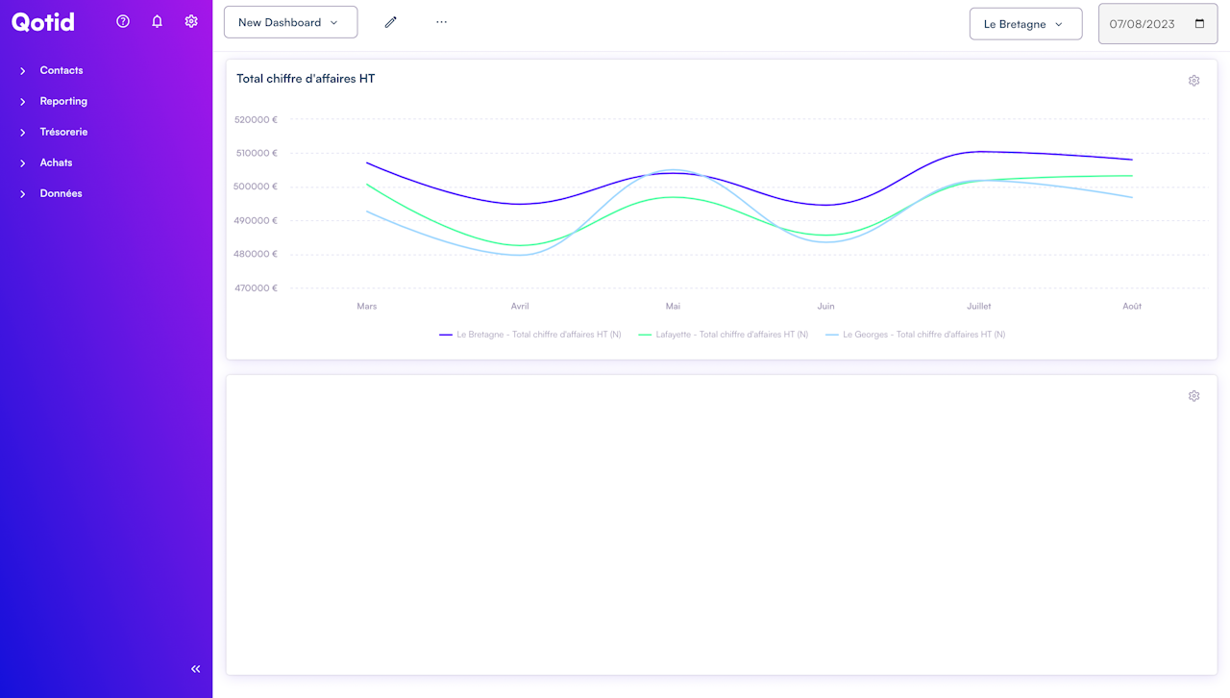1230x698 pixels.
Task: Open the three-dots more options menu
Action: (x=441, y=22)
